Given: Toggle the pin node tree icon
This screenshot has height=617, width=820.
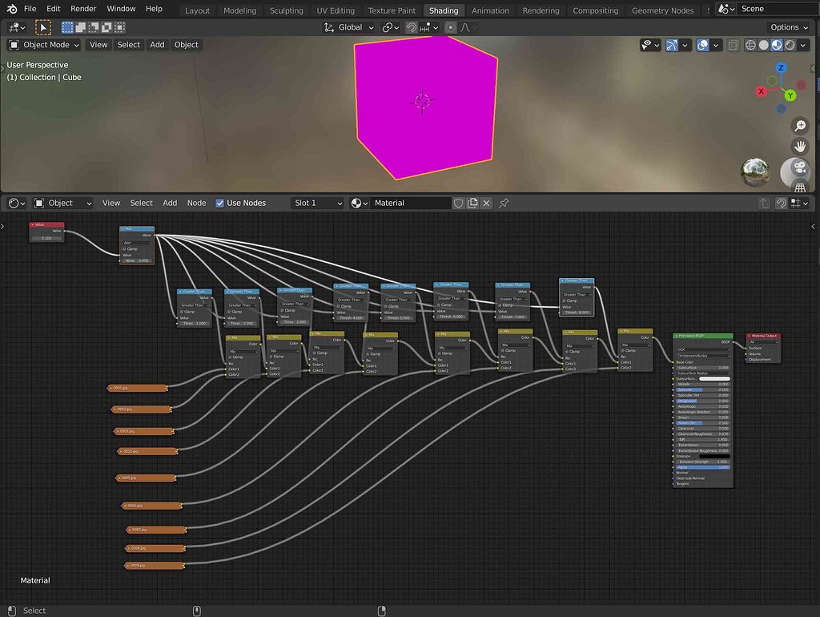Looking at the screenshot, I should [504, 203].
